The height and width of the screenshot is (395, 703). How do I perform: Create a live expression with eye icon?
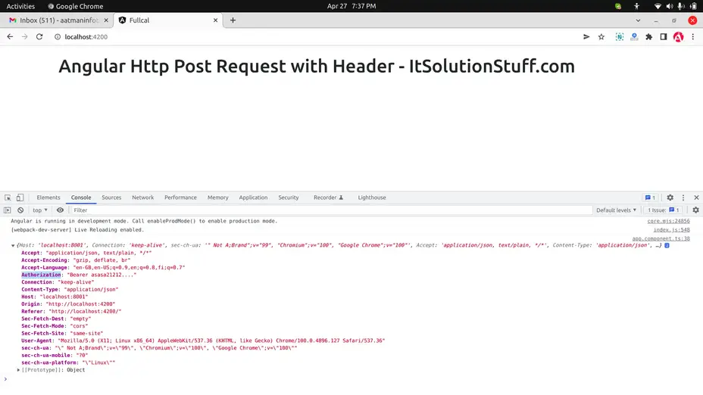(60, 210)
